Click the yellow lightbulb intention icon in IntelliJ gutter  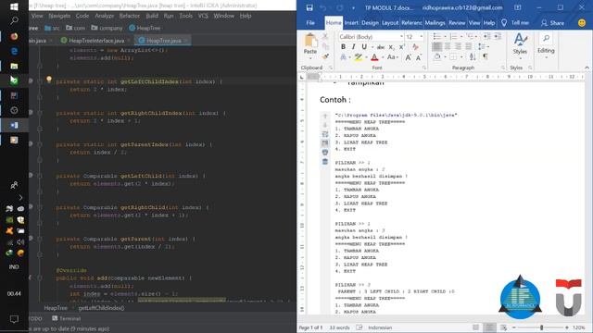[x=49, y=79]
